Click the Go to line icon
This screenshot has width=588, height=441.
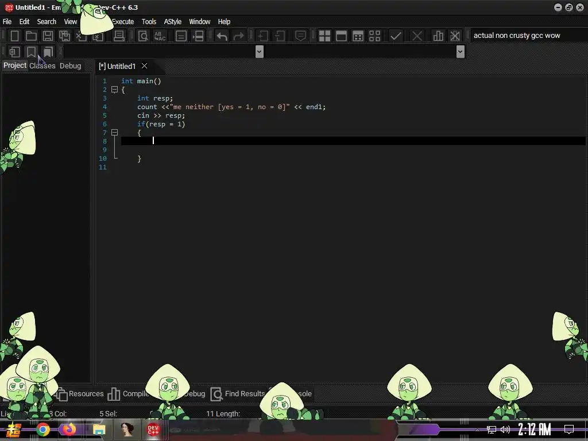coord(198,36)
